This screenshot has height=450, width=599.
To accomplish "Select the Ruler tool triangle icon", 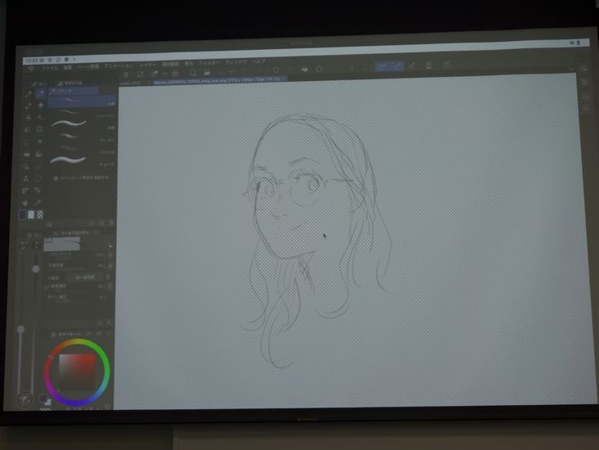I will tap(25, 190).
